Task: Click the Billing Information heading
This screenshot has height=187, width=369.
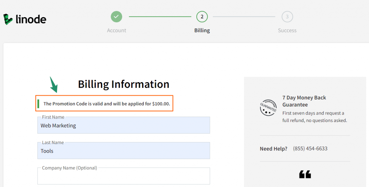Action: pos(124,84)
